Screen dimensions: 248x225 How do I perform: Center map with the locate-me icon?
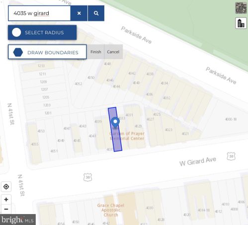coord(6,187)
